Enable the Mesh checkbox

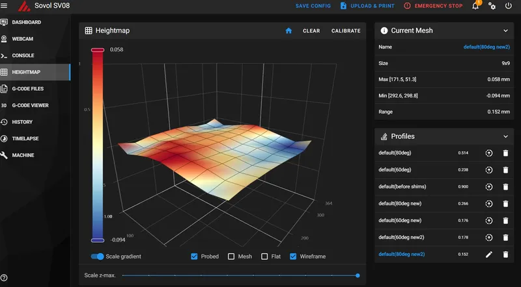click(231, 256)
